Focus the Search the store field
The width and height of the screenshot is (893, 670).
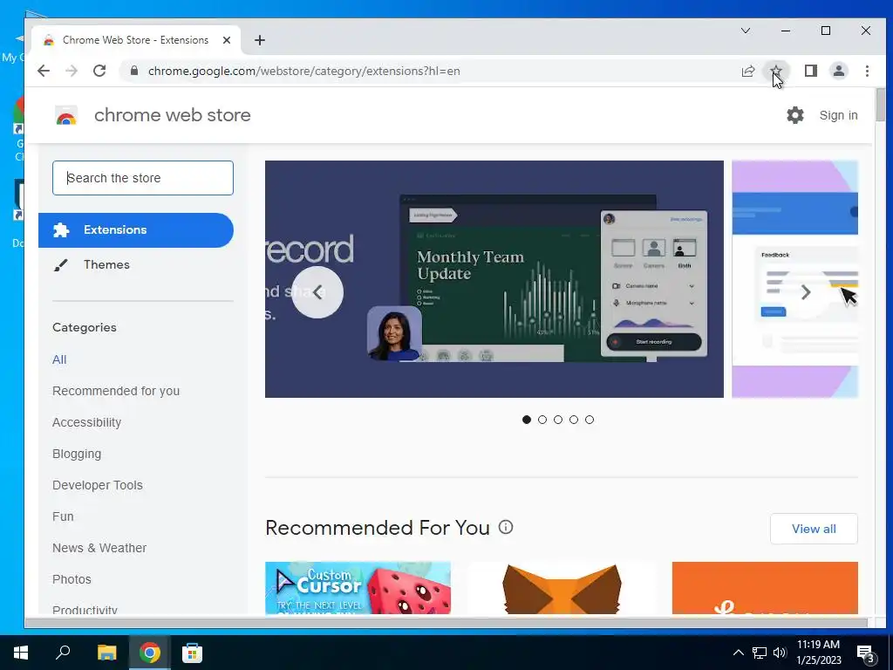143,178
